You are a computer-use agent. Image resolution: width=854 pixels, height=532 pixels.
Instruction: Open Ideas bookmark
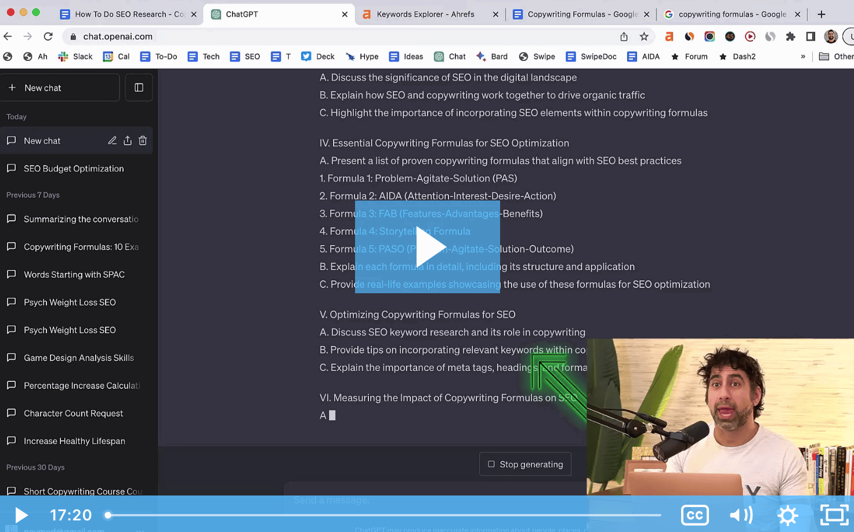pos(406,56)
